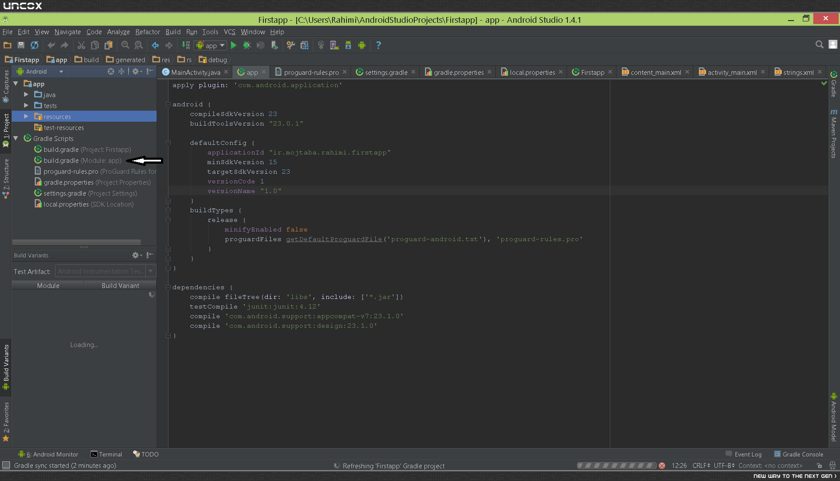
Task: Run the app with green play button
Action: (234, 45)
